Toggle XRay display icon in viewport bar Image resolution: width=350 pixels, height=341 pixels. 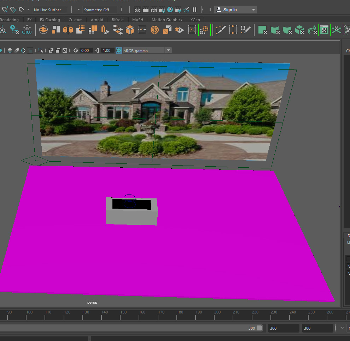(x=51, y=50)
